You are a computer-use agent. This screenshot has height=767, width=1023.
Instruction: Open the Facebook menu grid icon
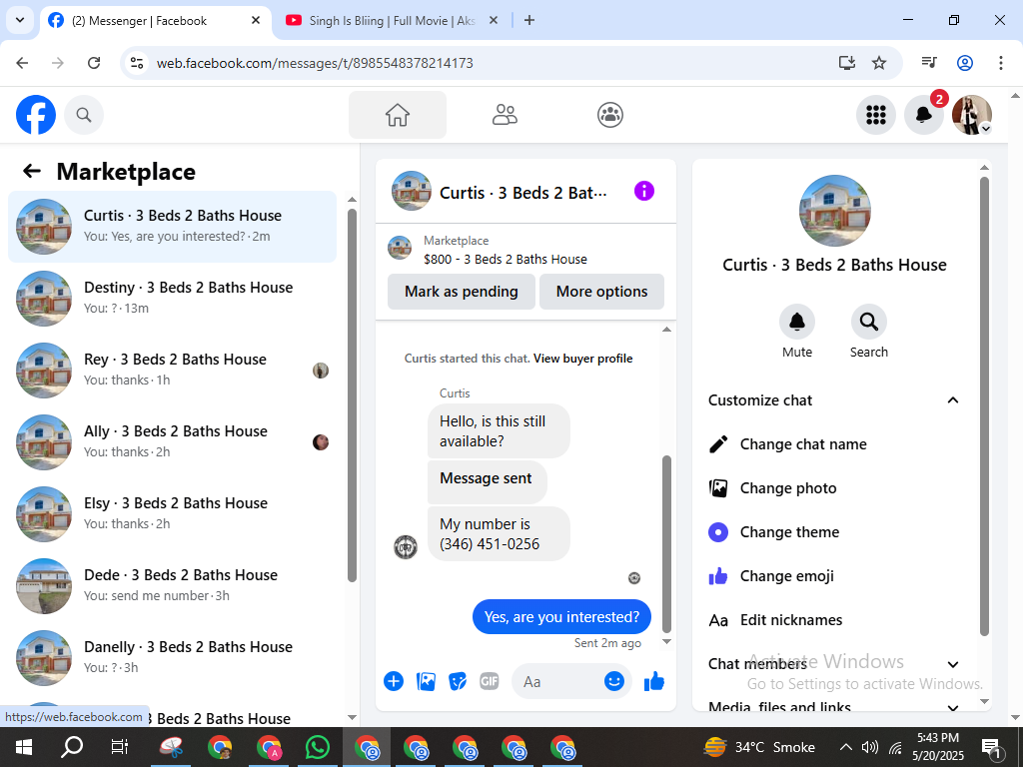[875, 115]
